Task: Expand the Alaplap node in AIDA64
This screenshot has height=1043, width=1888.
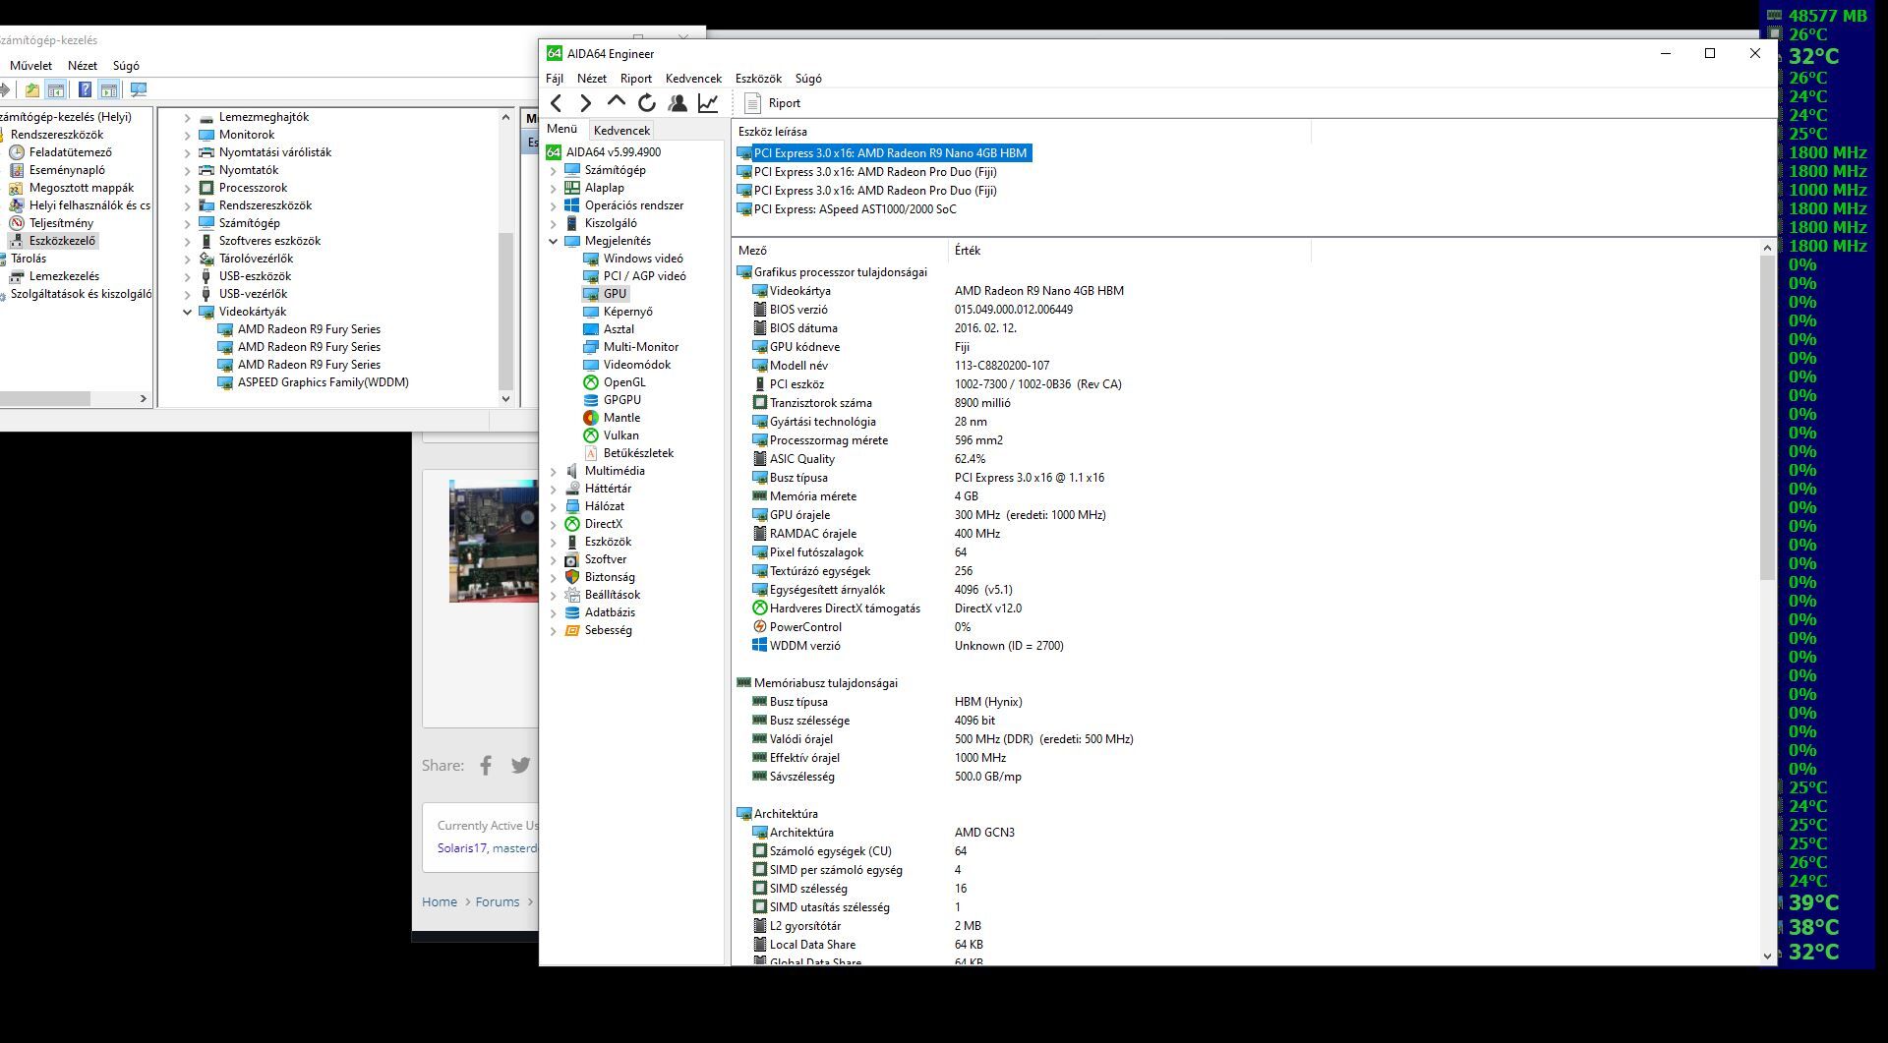Action: click(x=553, y=188)
